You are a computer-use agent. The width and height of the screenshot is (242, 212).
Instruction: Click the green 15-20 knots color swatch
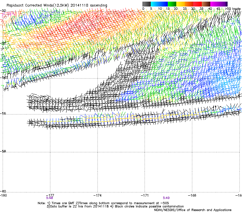tap(172, 4)
